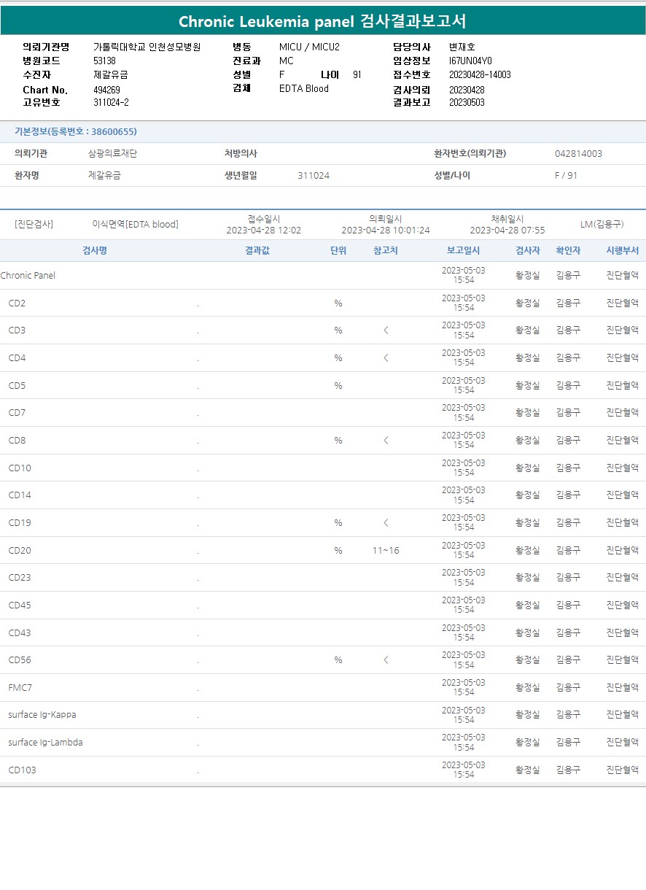Select the 참고치 column header
The width and height of the screenshot is (646, 890).
pyautogui.click(x=385, y=250)
